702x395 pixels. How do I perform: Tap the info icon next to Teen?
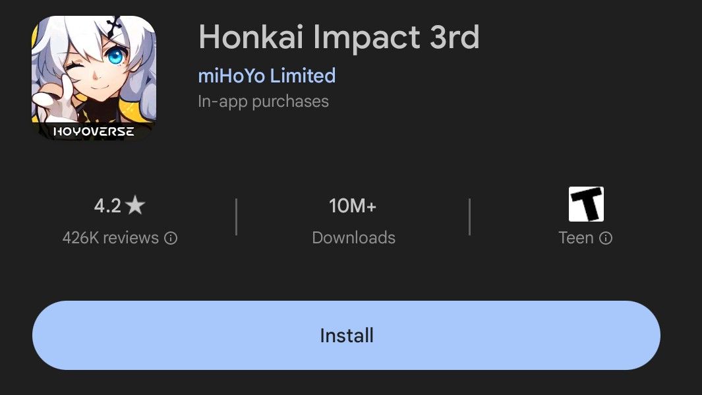[606, 238]
